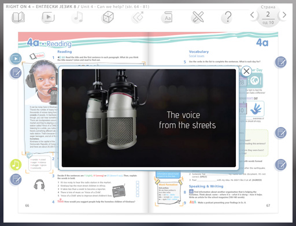Close the video popup with X button
The image size is (296, 226).
246,71
